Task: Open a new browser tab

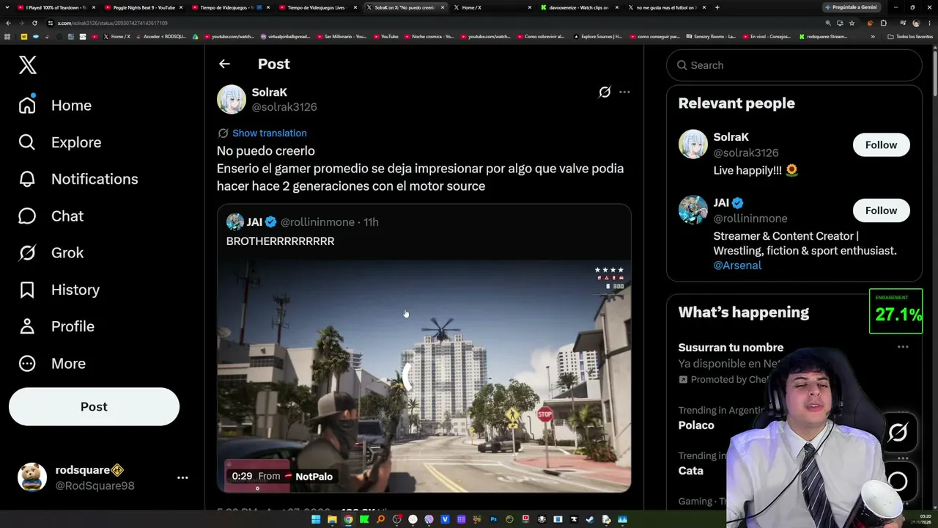Action: (x=717, y=7)
